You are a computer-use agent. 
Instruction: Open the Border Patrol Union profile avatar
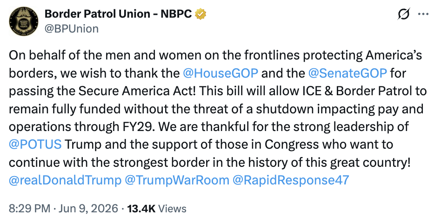click(24, 21)
